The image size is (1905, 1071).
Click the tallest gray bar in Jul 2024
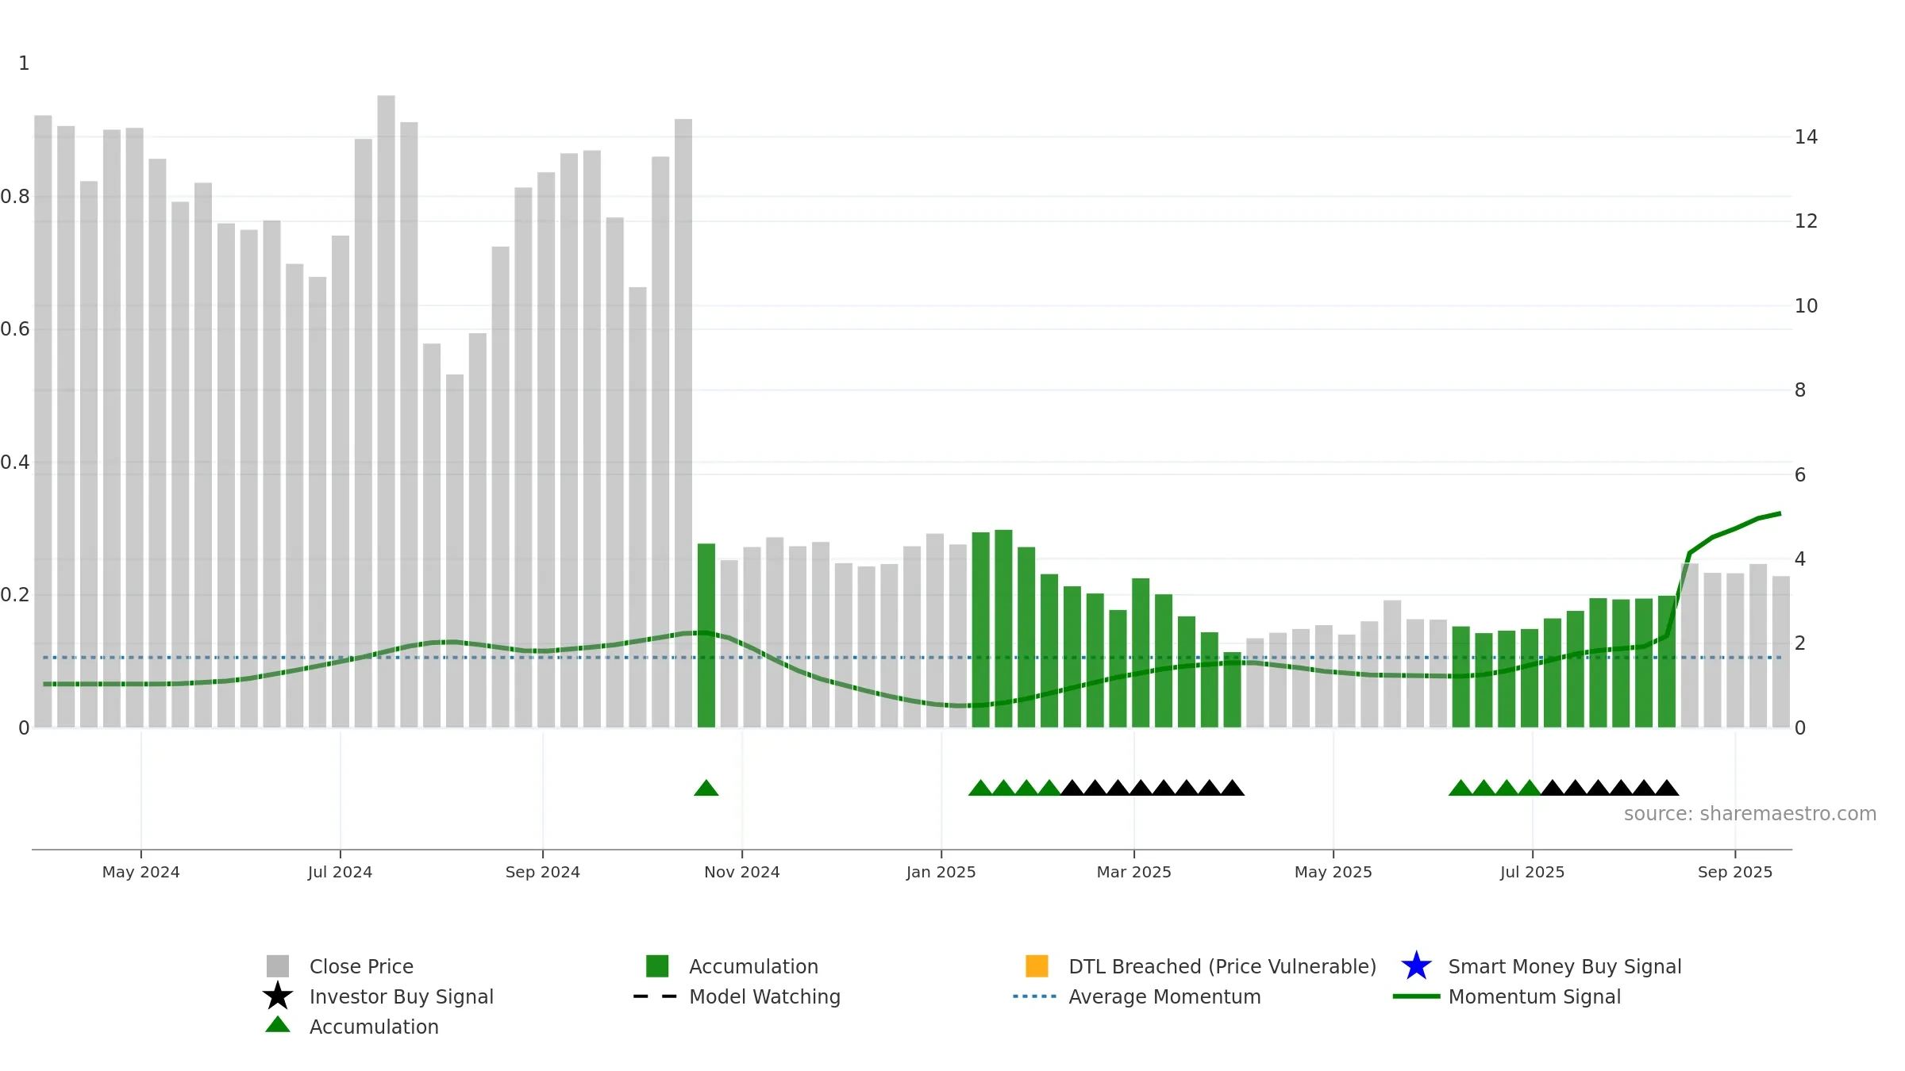(386, 411)
